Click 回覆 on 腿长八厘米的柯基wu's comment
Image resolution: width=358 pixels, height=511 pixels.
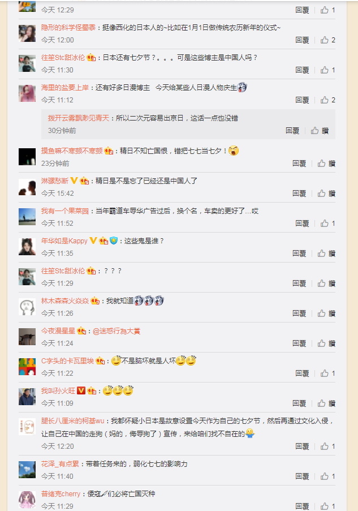click(x=302, y=446)
